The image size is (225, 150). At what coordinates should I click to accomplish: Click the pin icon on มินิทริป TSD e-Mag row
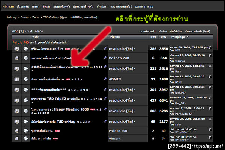point(105,121)
